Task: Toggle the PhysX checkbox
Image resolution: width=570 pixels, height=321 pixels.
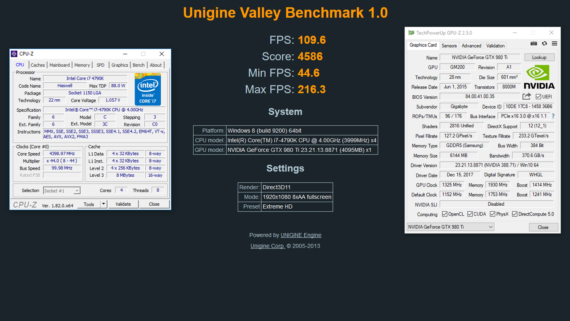Action: tap(493, 214)
